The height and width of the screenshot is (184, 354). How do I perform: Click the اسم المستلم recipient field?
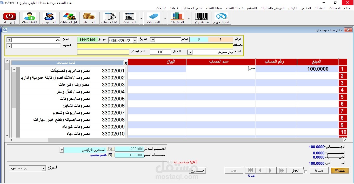[103, 52]
